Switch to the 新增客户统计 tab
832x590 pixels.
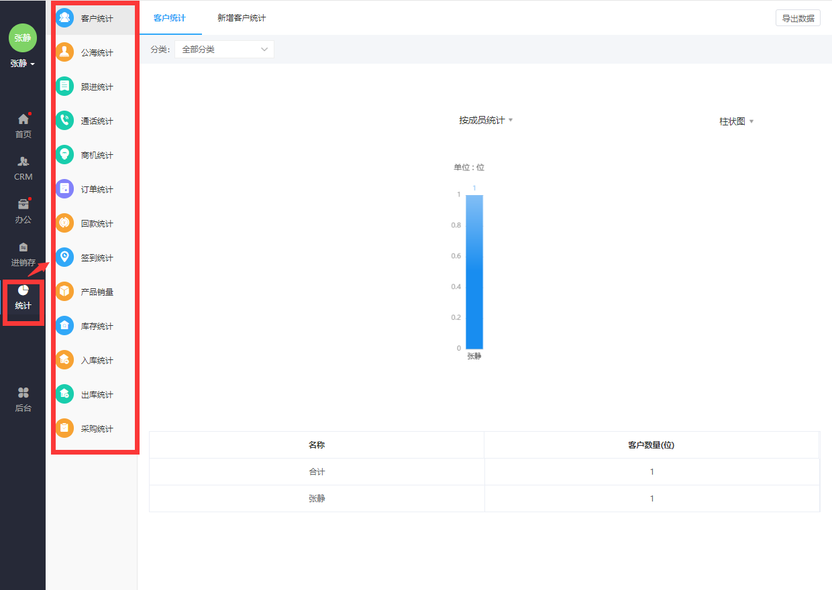point(242,18)
